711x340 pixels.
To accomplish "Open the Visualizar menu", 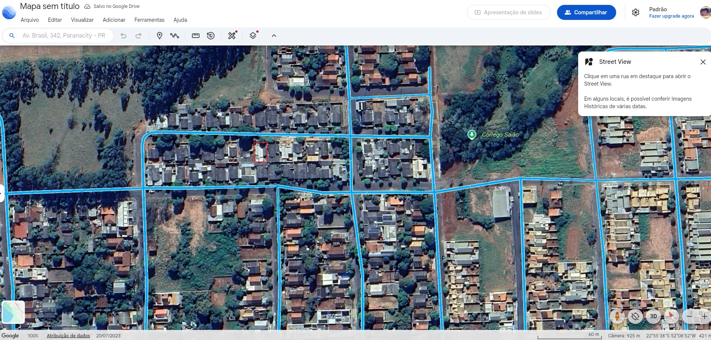I will [x=82, y=20].
